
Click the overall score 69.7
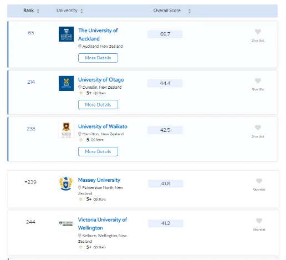(x=165, y=34)
